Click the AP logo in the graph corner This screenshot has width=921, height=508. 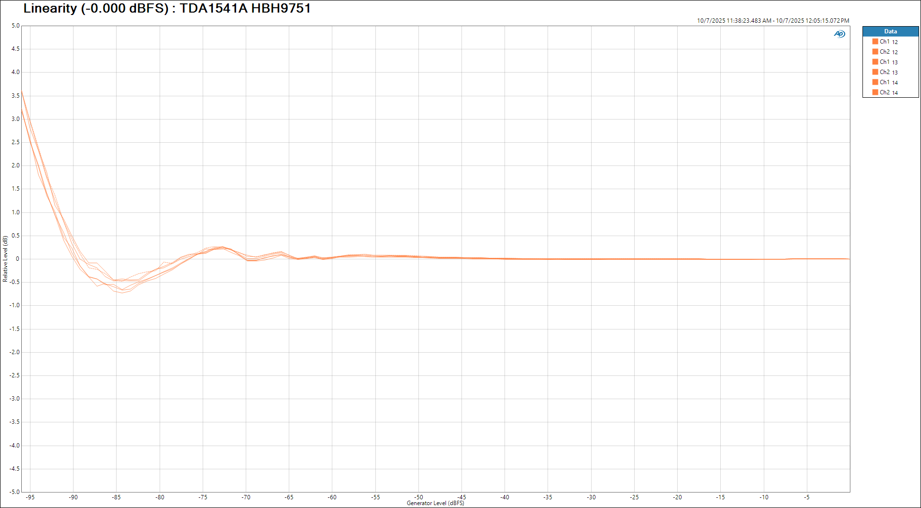(x=839, y=34)
